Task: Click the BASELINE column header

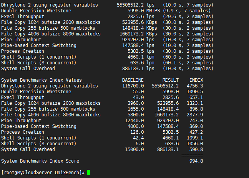Action: pyautogui.click(x=133, y=80)
